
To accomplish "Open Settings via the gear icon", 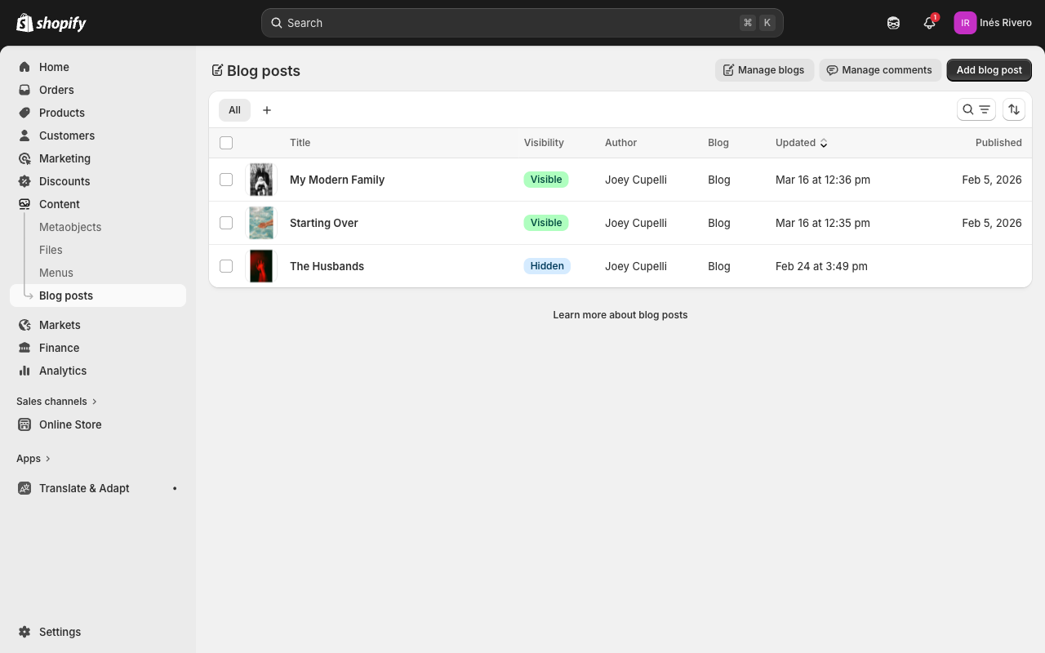I will pos(25,632).
